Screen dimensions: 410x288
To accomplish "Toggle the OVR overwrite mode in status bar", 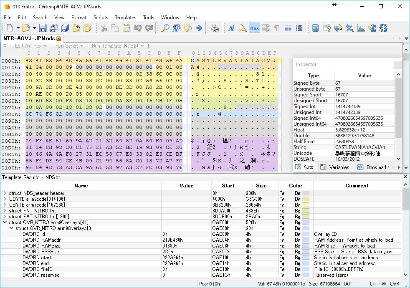I will [x=394, y=284].
